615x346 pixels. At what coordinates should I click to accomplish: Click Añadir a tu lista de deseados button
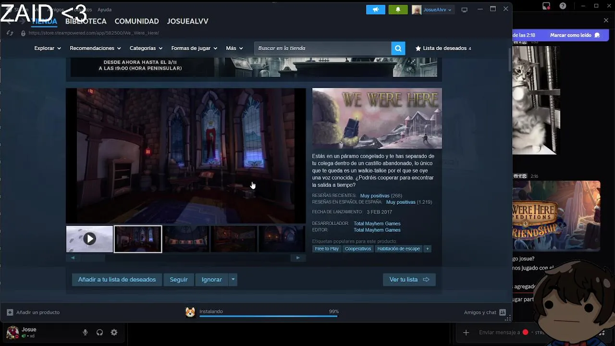[x=117, y=280]
